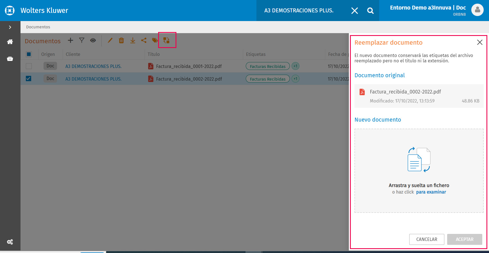Toggle the select-all header checkbox
The image size is (489, 253).
(x=29, y=54)
